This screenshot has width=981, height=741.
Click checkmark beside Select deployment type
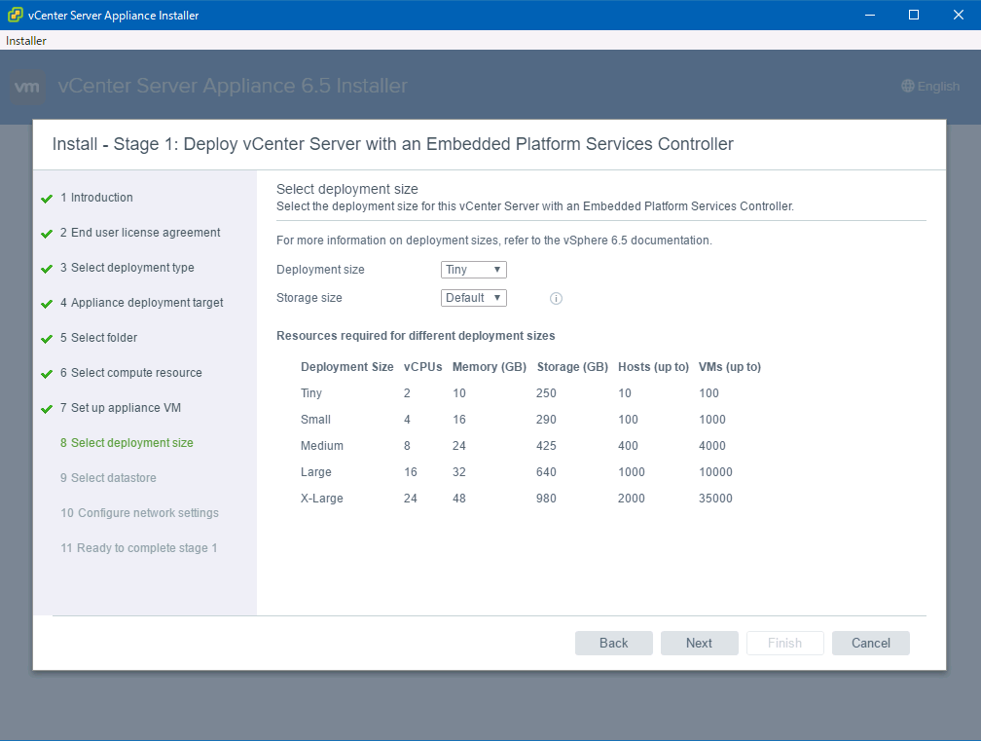click(47, 269)
